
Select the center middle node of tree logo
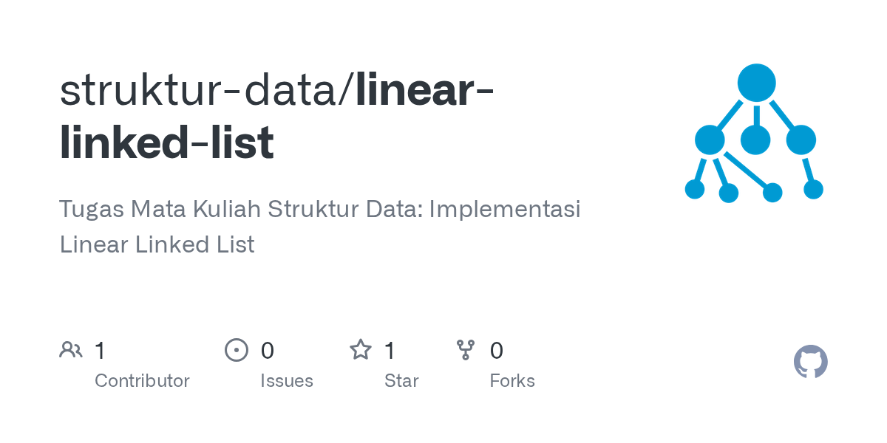pos(755,140)
